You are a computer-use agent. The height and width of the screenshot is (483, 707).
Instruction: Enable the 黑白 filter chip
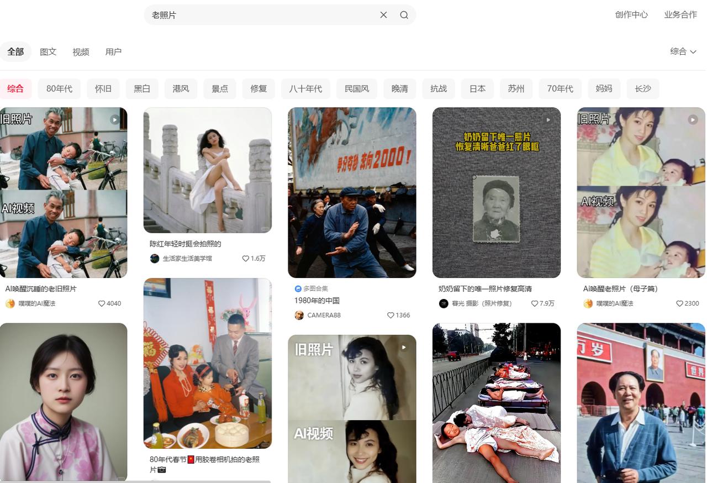pos(141,88)
